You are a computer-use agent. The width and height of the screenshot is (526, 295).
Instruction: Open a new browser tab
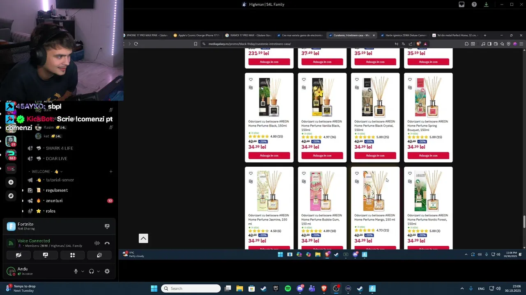click(485, 35)
